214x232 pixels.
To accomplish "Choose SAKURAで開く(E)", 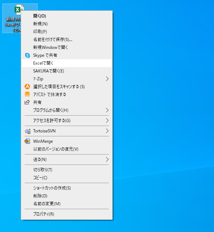I will click(67, 71).
